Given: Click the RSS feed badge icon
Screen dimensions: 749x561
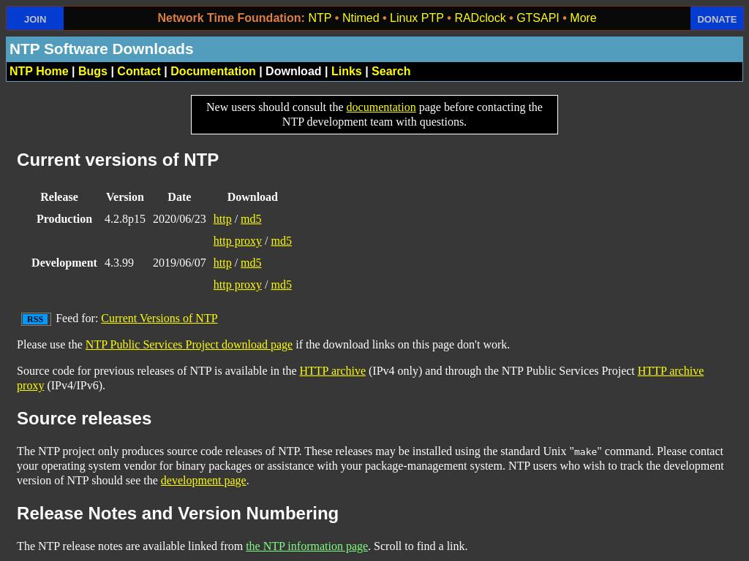Looking at the screenshot, I should pos(36,319).
